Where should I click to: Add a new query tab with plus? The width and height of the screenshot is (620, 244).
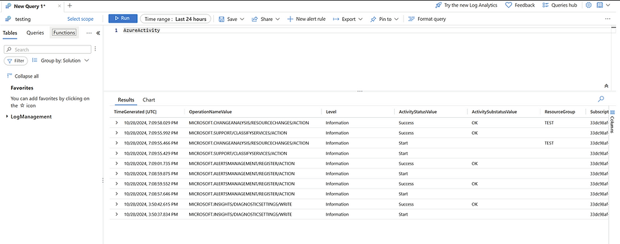(70, 6)
